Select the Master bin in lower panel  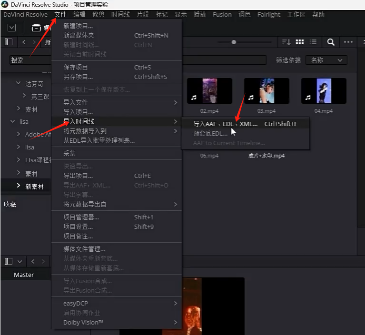tap(24, 275)
